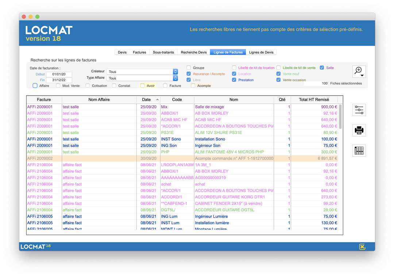Click the Facture column header
Screen dimensions: 394x276
[44, 100]
